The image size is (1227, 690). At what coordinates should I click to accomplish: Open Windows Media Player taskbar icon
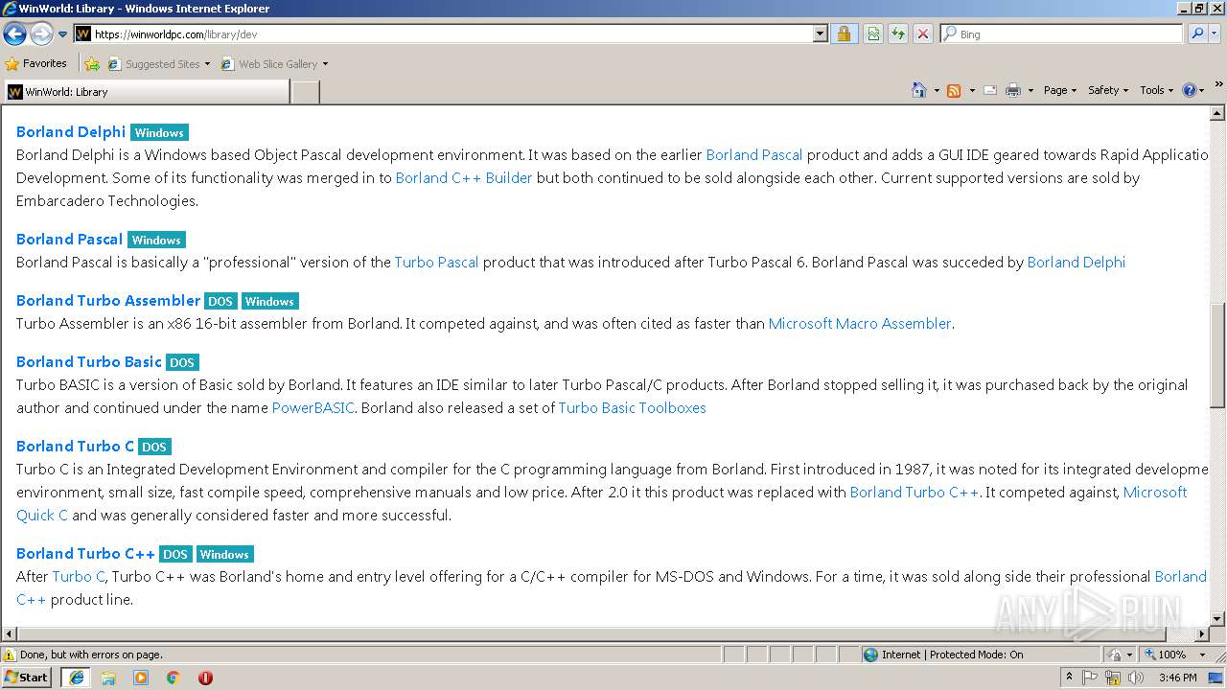click(x=141, y=678)
